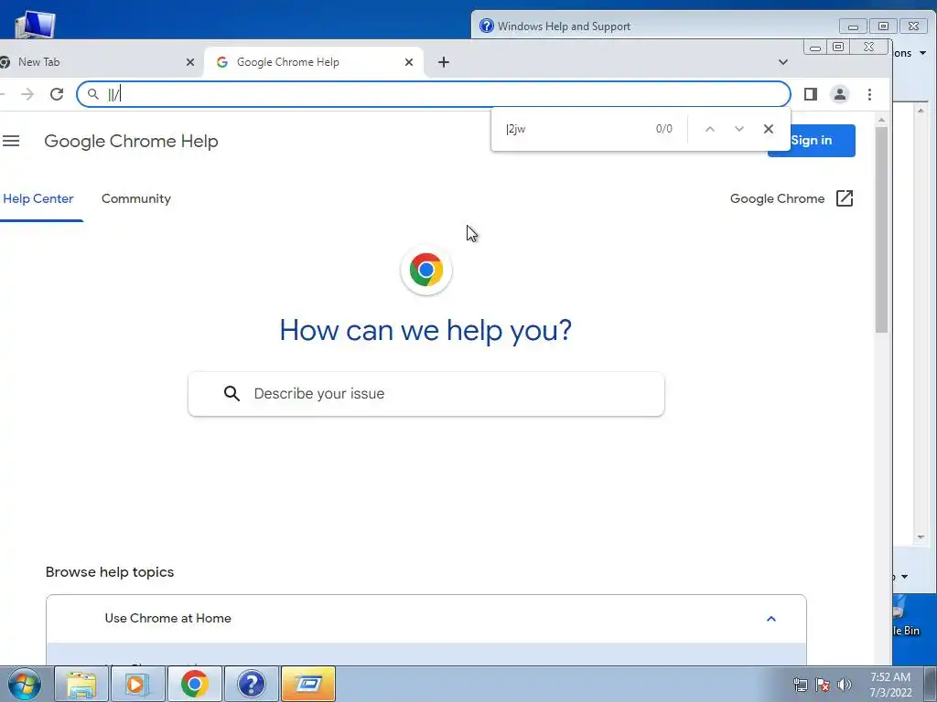
Task: Switch to the Community tab
Action: 136,198
